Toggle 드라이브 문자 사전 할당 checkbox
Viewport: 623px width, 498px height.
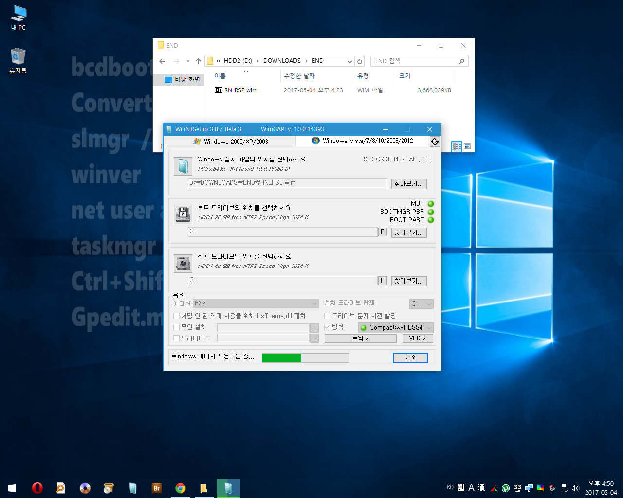click(x=328, y=316)
